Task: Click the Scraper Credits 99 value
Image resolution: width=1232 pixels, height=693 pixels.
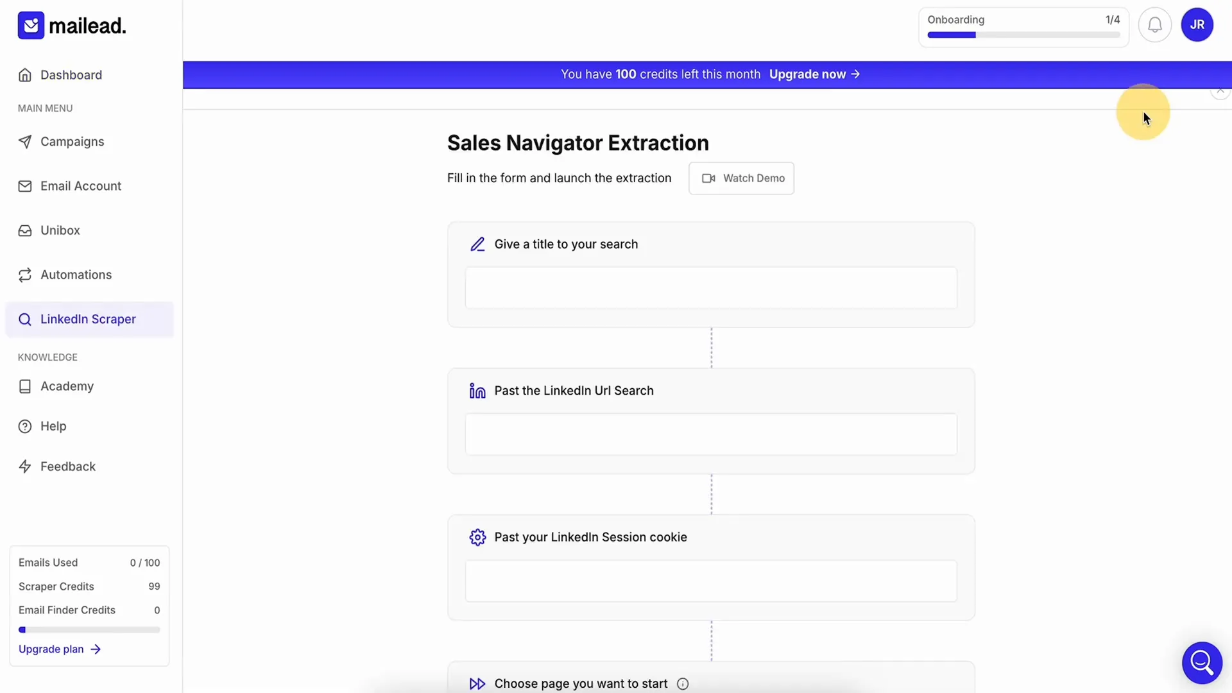Action: (154, 586)
